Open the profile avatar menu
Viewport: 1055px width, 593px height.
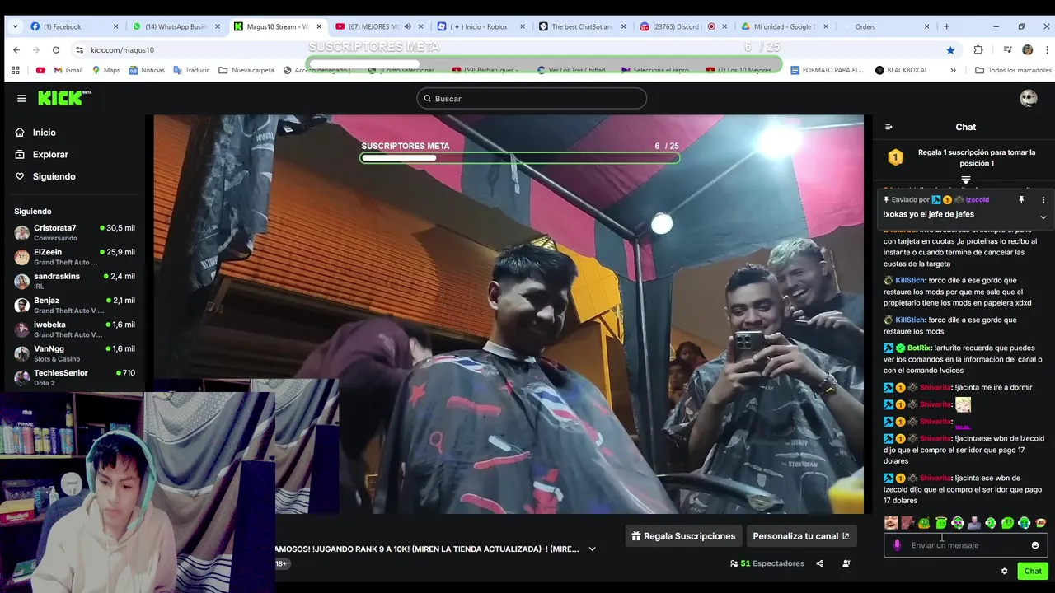pyautogui.click(x=1028, y=98)
